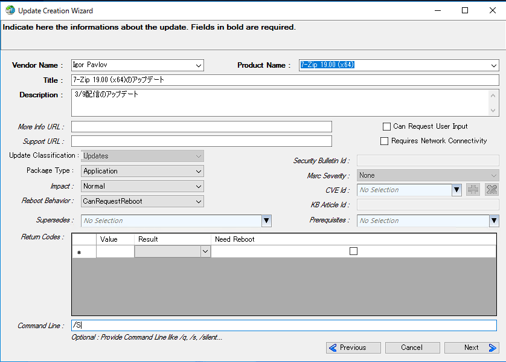Viewport: 506px width, 362px height.
Task: Click the blue Previous arrow icon
Action: 333,347
